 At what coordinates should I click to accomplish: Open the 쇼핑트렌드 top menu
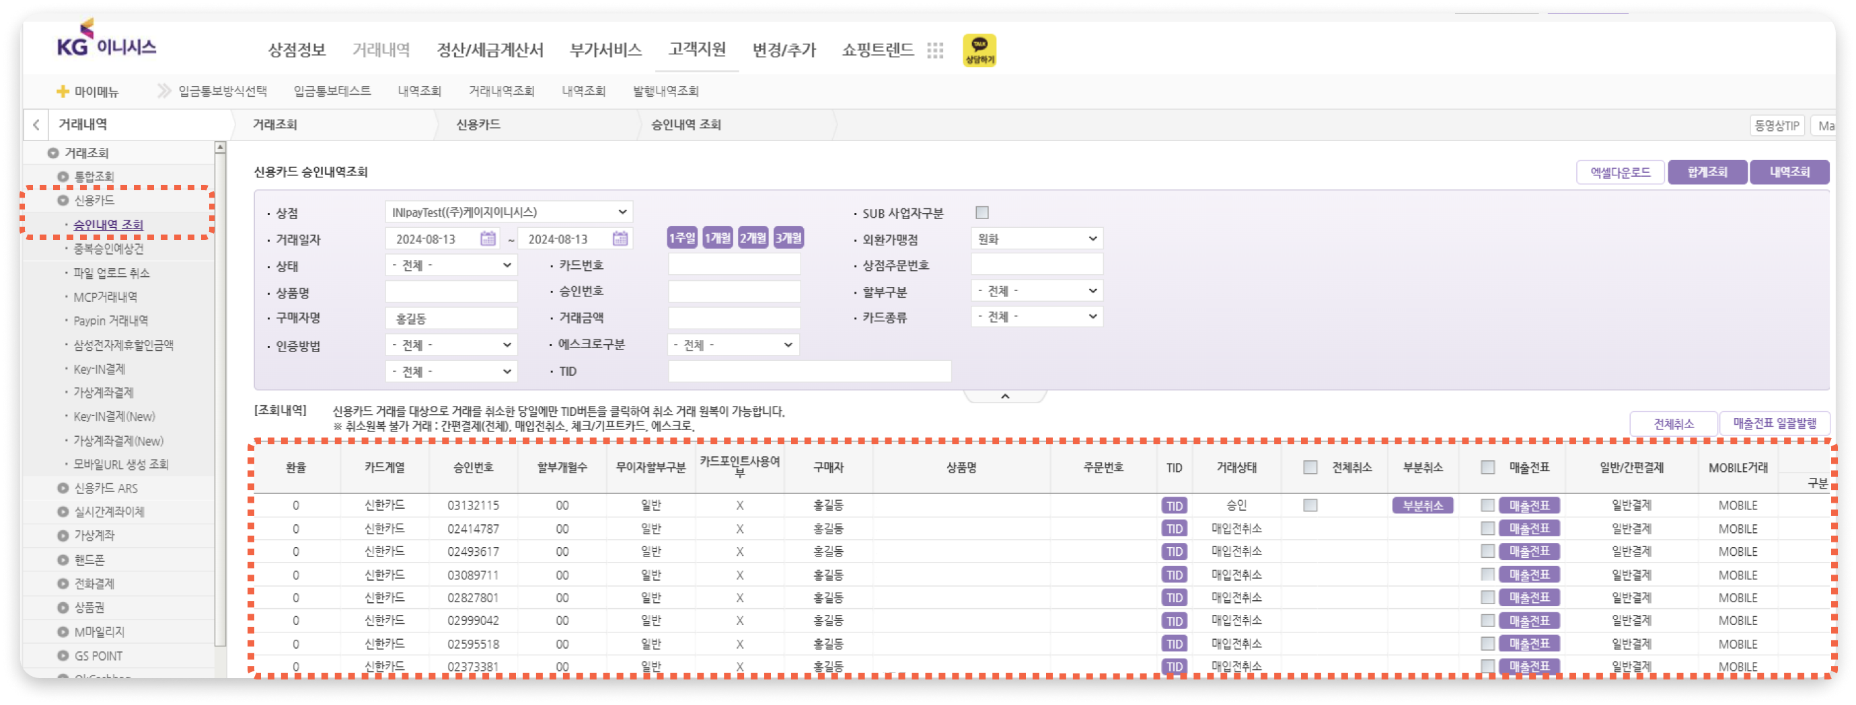[x=878, y=50]
